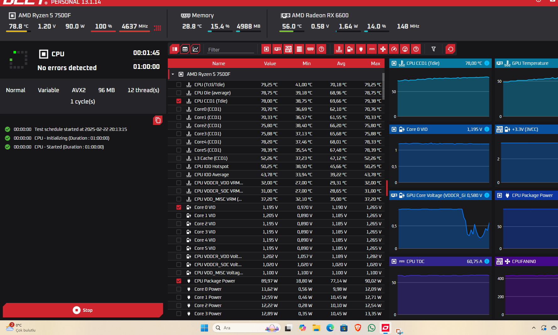The height and width of the screenshot is (335, 558).
Task: Uncheck the CPU CCD1 (Tdie) checkbox
Action: pyautogui.click(x=179, y=101)
